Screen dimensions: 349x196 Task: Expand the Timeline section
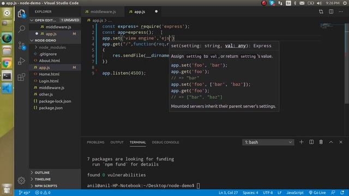[x=43, y=179]
